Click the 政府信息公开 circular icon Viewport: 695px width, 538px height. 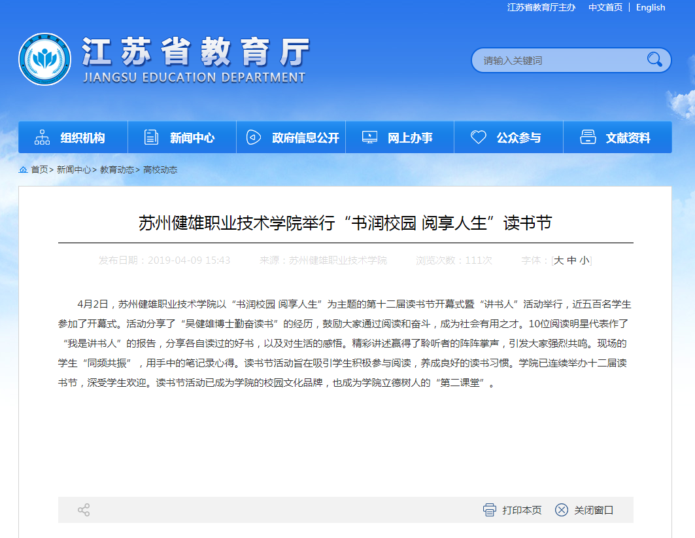click(x=254, y=137)
